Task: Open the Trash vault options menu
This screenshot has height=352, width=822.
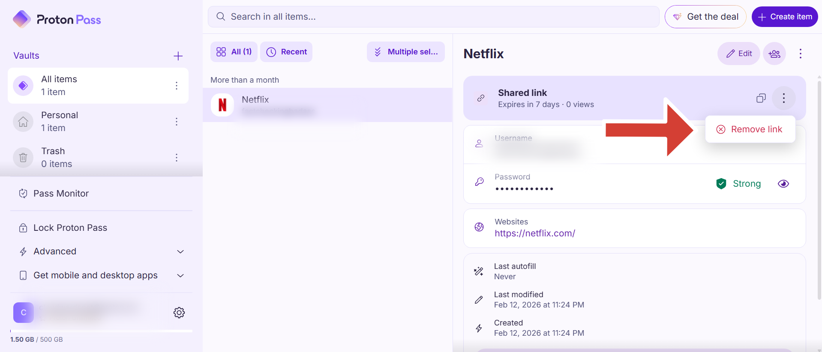Action: 176,158
